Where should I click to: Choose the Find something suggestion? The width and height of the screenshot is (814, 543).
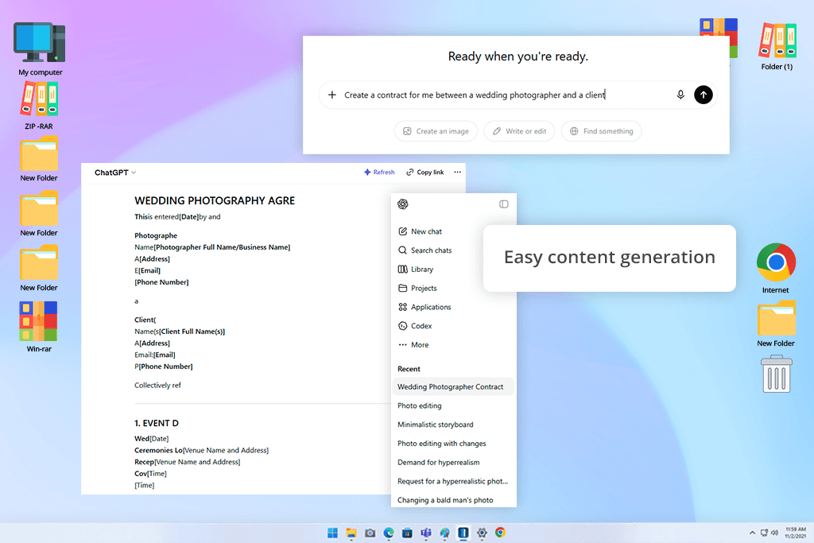[x=601, y=131]
